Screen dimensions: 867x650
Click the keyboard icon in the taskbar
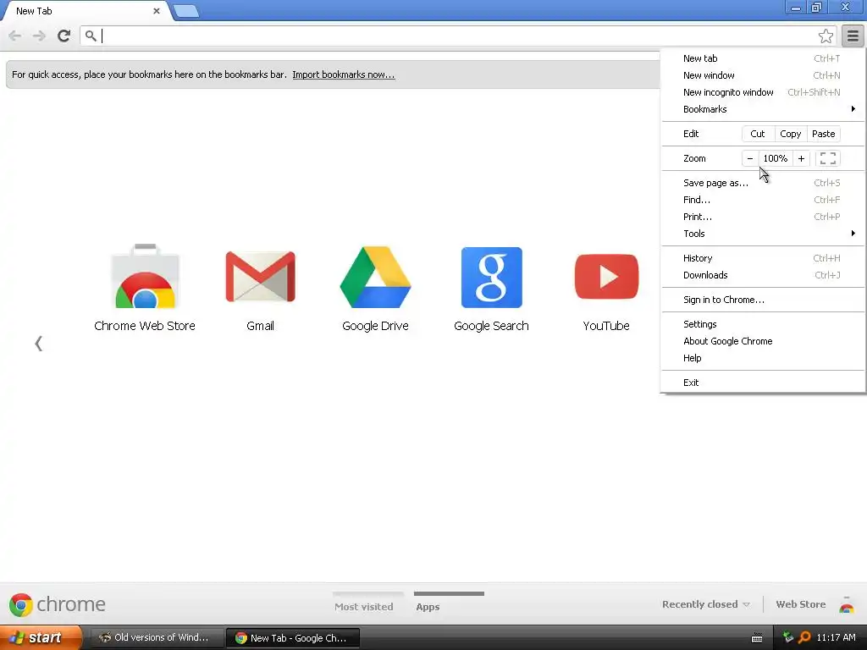757,638
